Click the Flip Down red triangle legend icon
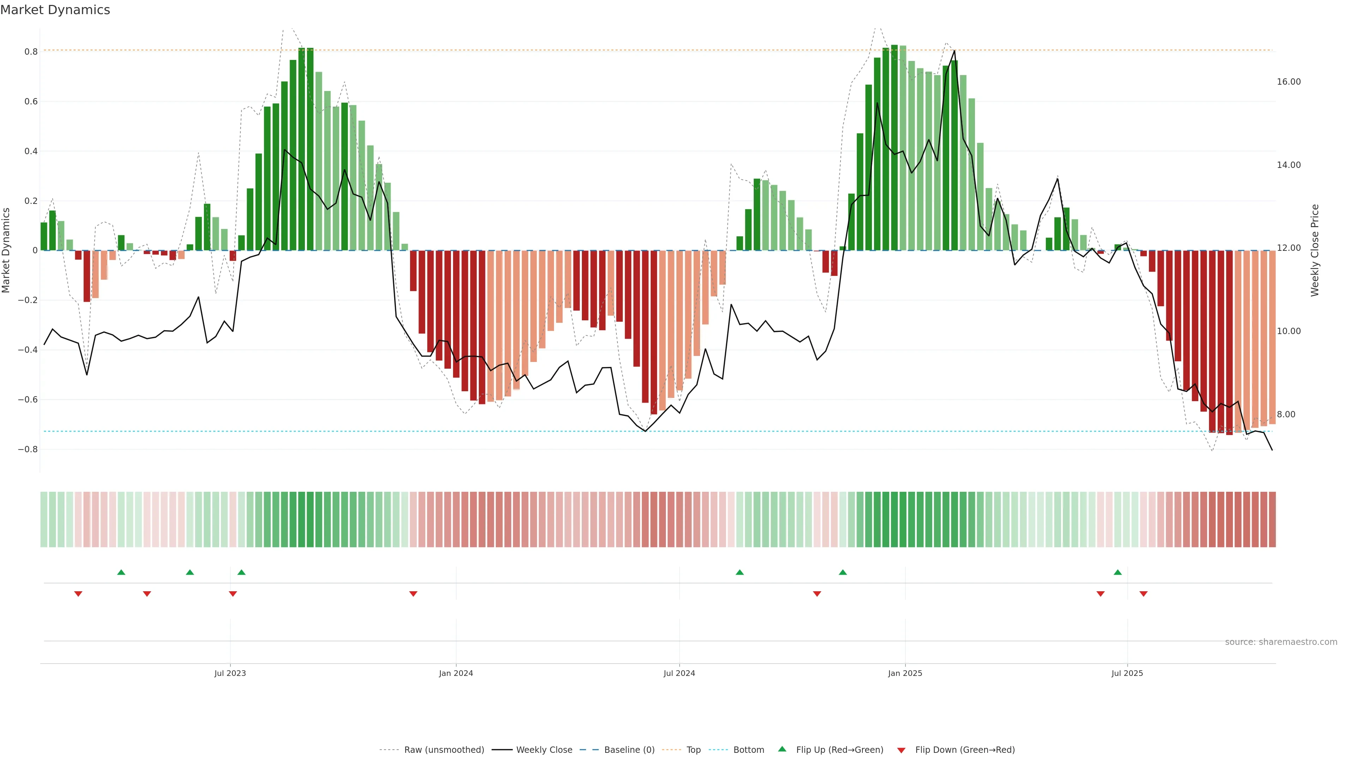1355x762 pixels. [x=901, y=750]
